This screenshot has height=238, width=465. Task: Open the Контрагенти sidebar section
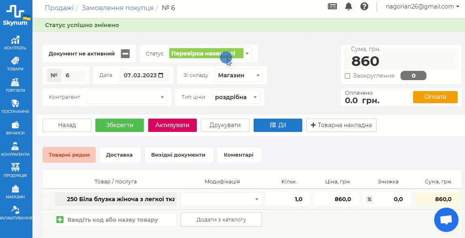pyautogui.click(x=15, y=150)
